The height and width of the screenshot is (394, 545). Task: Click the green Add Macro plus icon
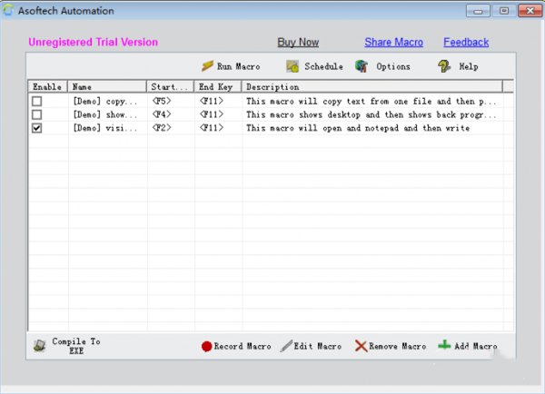(x=444, y=346)
